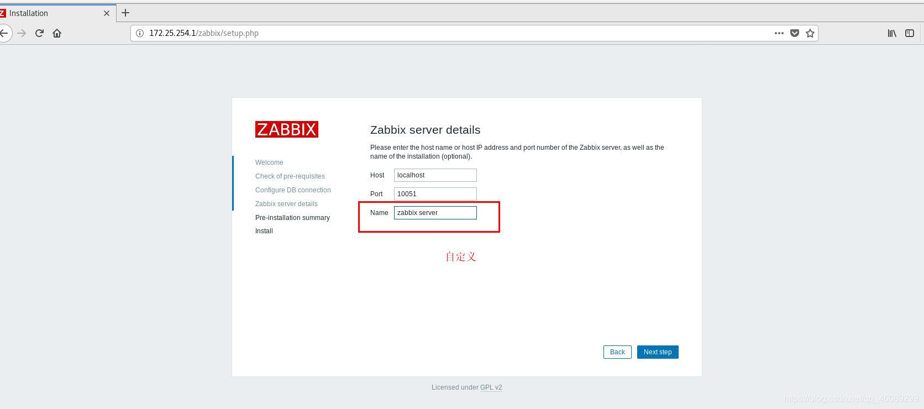Click the ZABBIX logo
The height and width of the screenshot is (409, 924).
pyautogui.click(x=287, y=129)
